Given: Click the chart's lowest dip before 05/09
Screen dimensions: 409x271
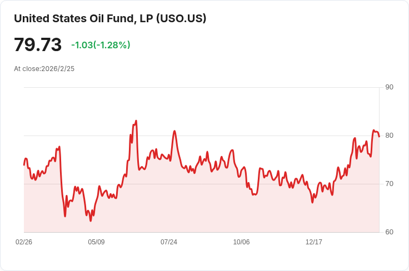Looking at the screenshot, I should coord(91,220).
